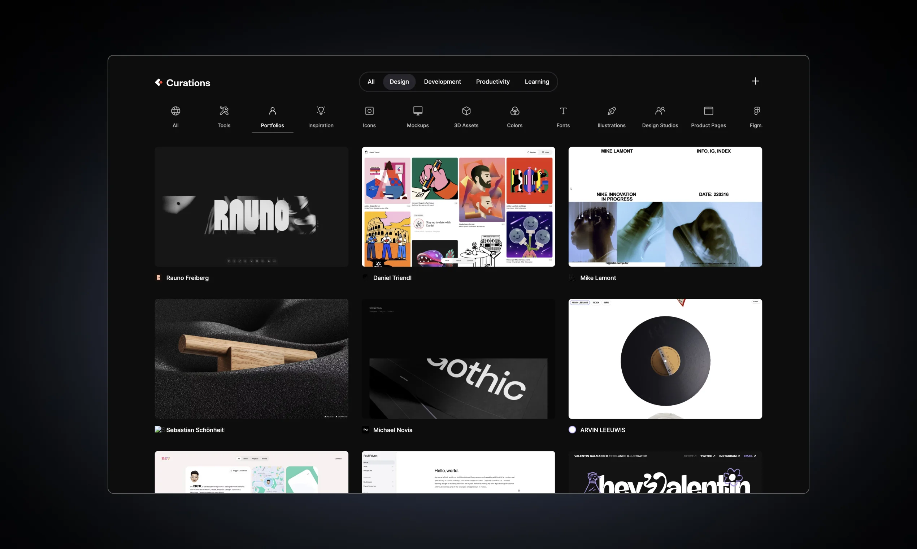Screen dimensions: 917x549
Task: Select the Product Pages window category
Action: click(708, 111)
